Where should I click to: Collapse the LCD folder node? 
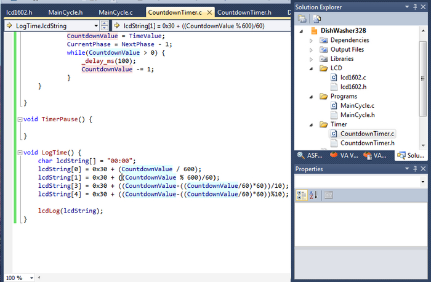[312, 68]
